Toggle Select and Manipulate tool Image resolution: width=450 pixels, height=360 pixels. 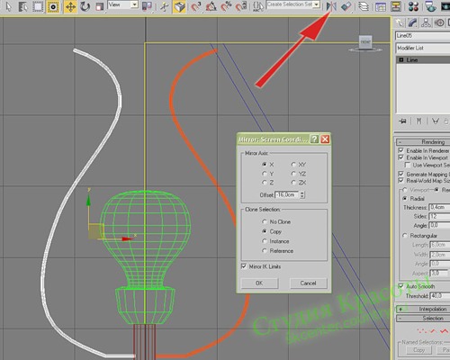pyautogui.click(x=164, y=6)
